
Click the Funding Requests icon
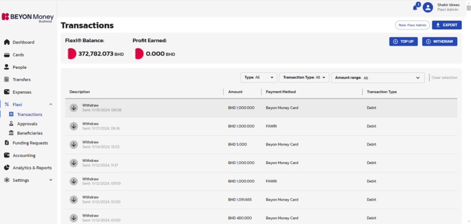point(6,143)
